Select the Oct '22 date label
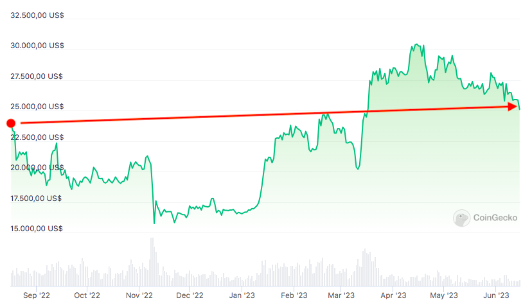 [87, 295]
